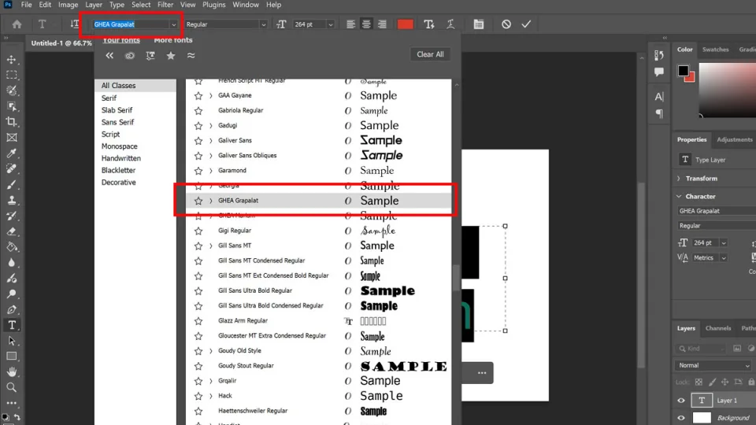This screenshot has height=425, width=756.
Task: Favorite the Garamond font star
Action: pyautogui.click(x=198, y=171)
